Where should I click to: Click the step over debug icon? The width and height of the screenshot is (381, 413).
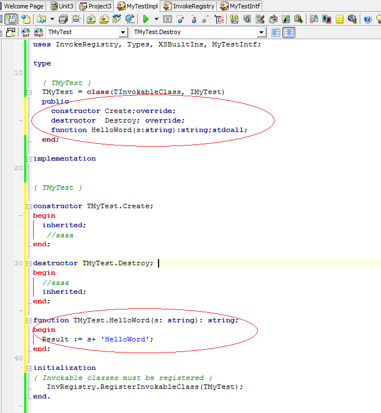click(180, 19)
